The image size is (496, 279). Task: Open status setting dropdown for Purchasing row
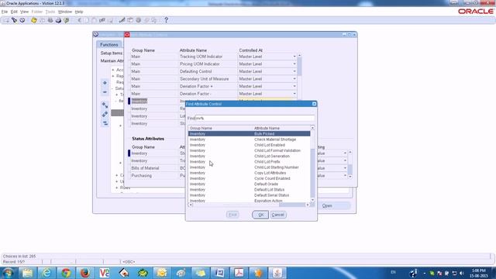click(x=345, y=176)
